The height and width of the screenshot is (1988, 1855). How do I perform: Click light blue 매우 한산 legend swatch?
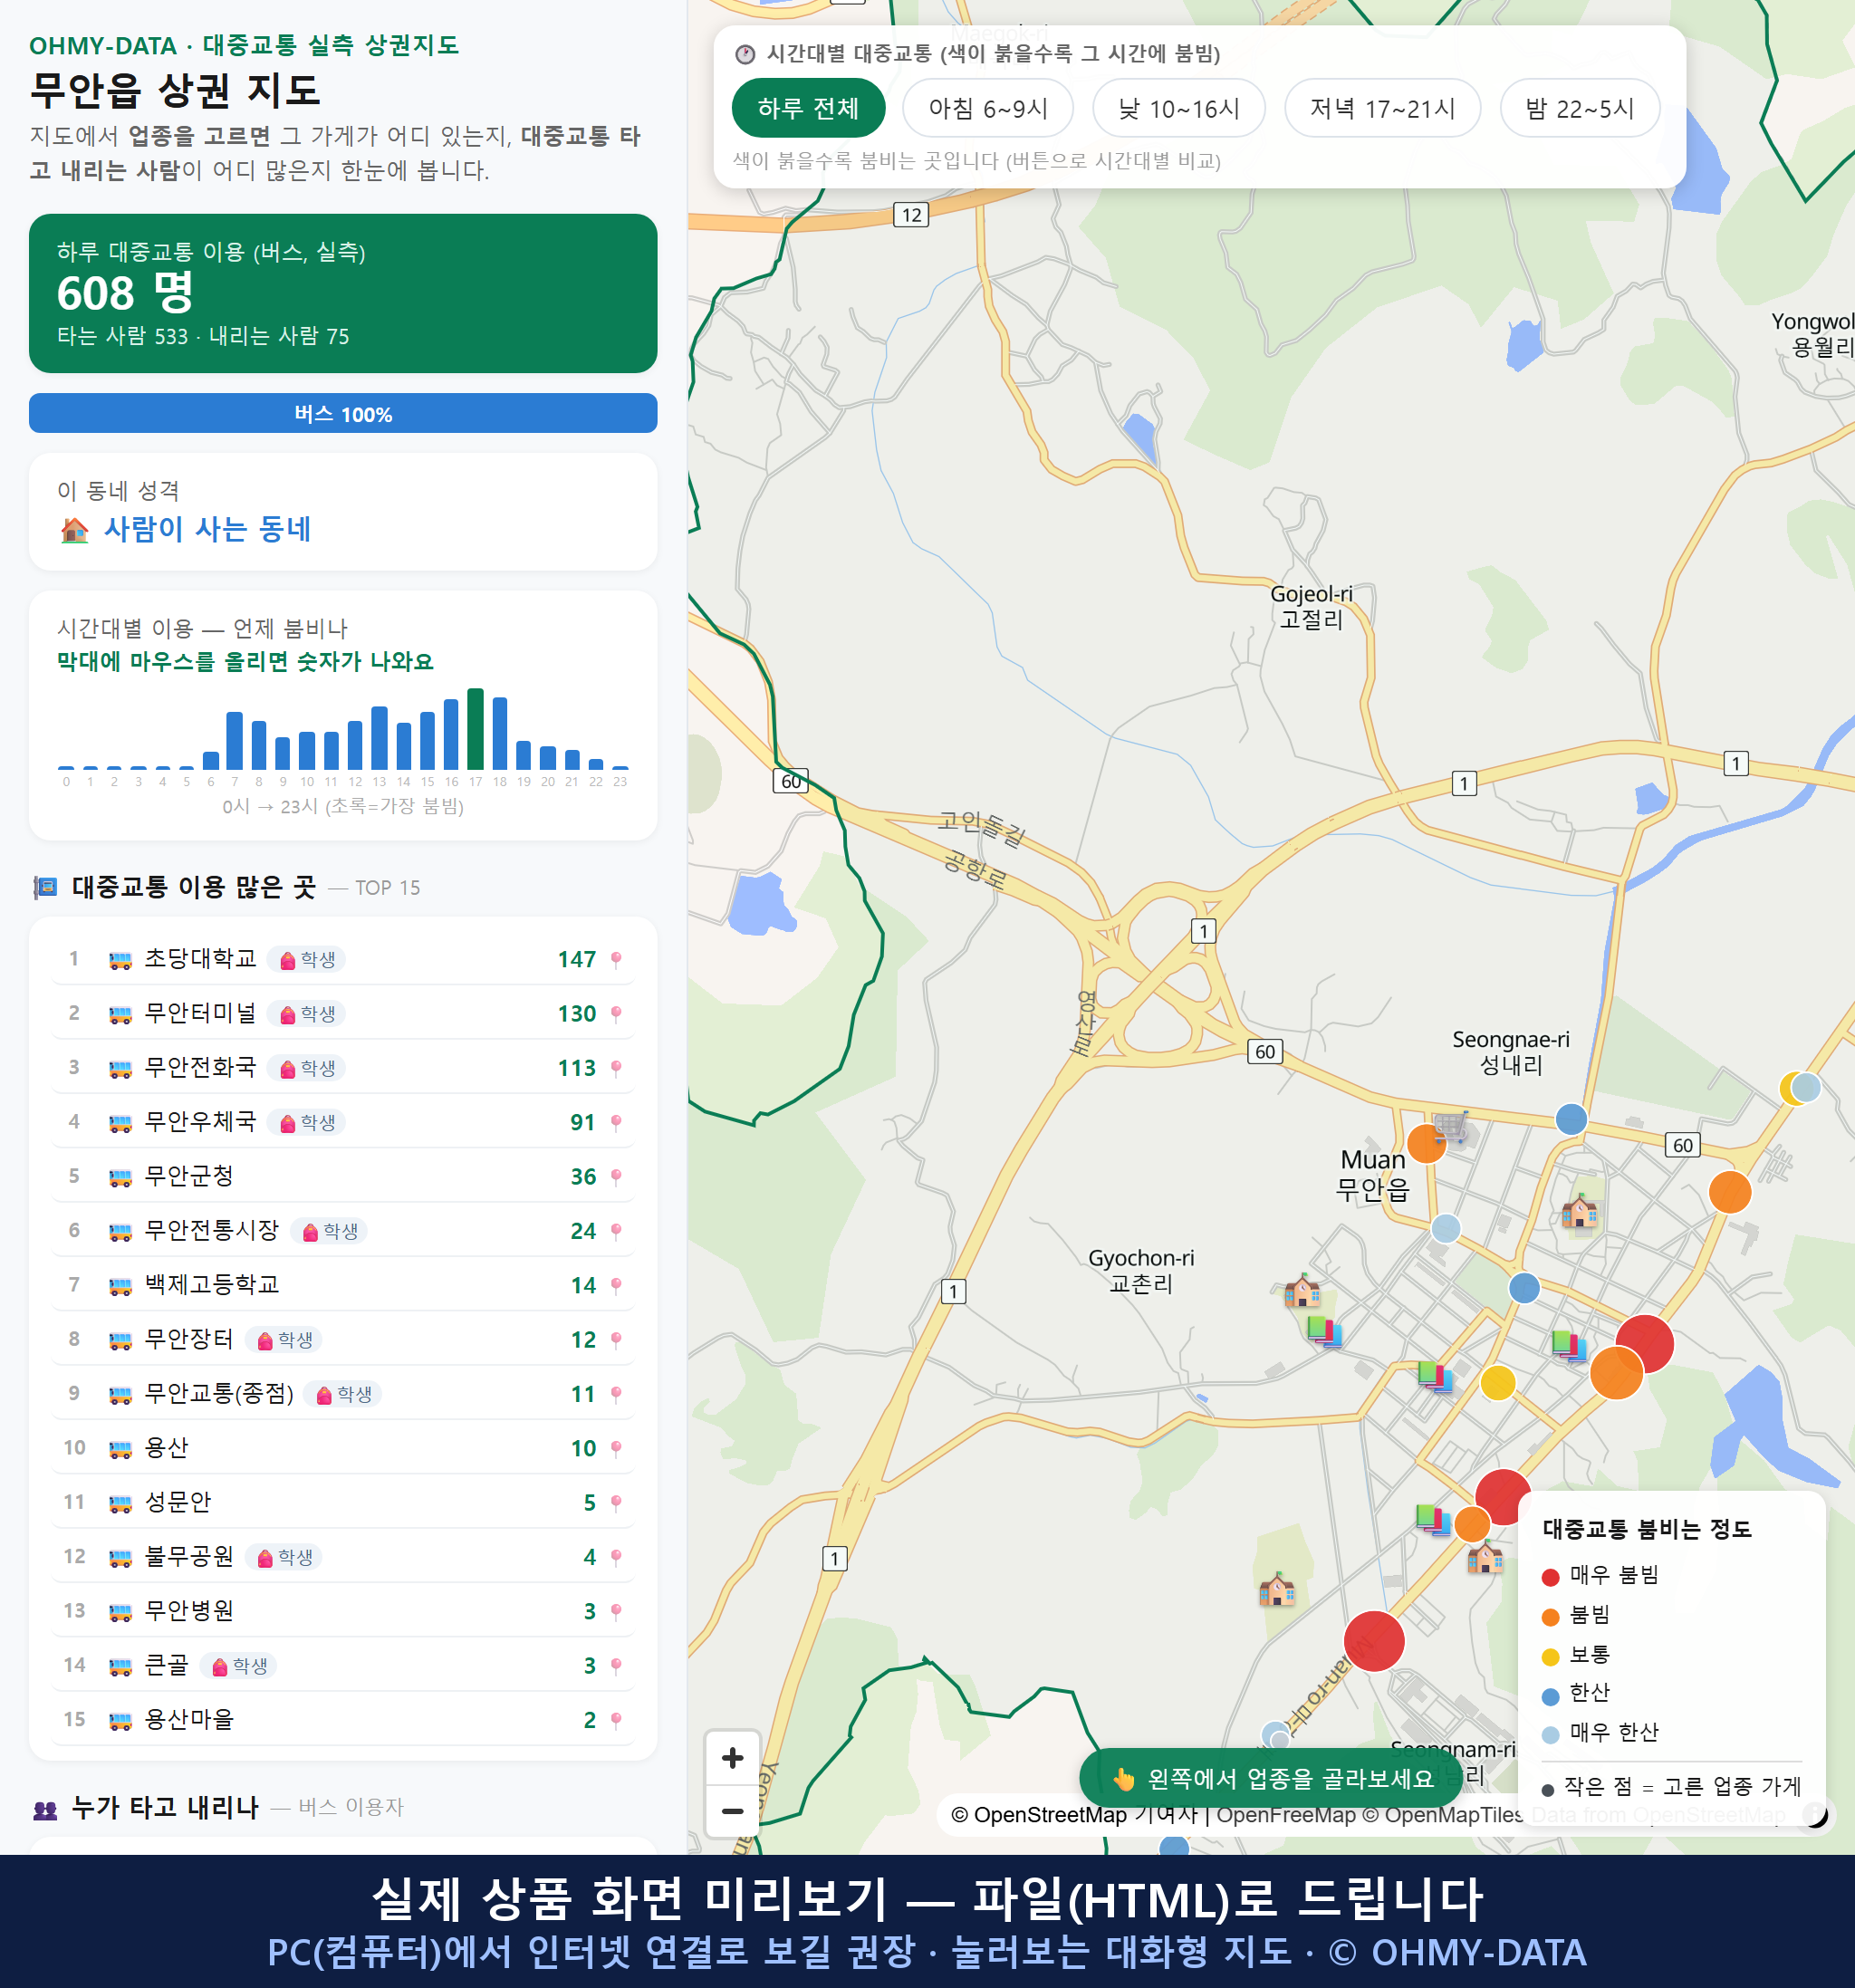1551,1735
